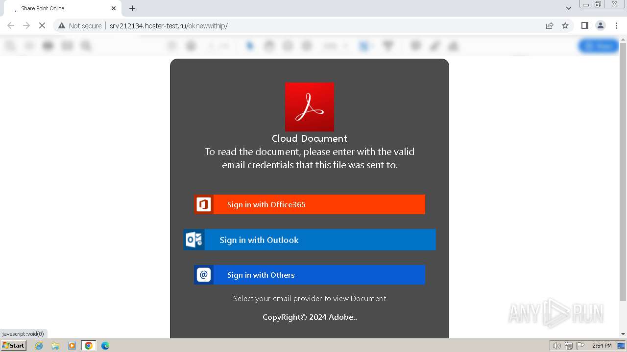Open a new browser tab
This screenshot has width=627, height=352.
click(x=132, y=8)
